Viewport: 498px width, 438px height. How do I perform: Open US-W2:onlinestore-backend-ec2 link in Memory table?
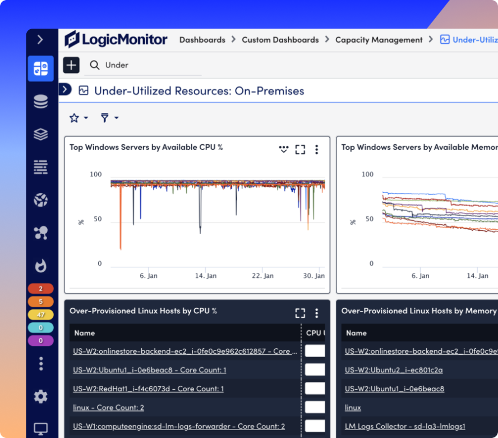pos(421,351)
